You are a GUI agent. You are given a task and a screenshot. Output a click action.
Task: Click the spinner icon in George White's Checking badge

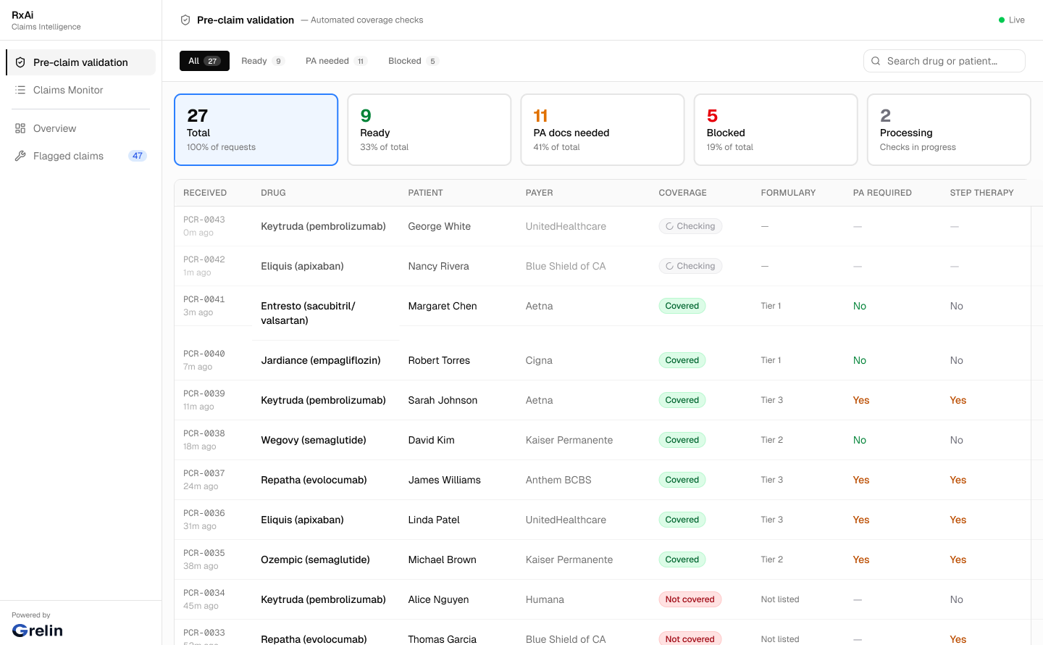point(670,226)
